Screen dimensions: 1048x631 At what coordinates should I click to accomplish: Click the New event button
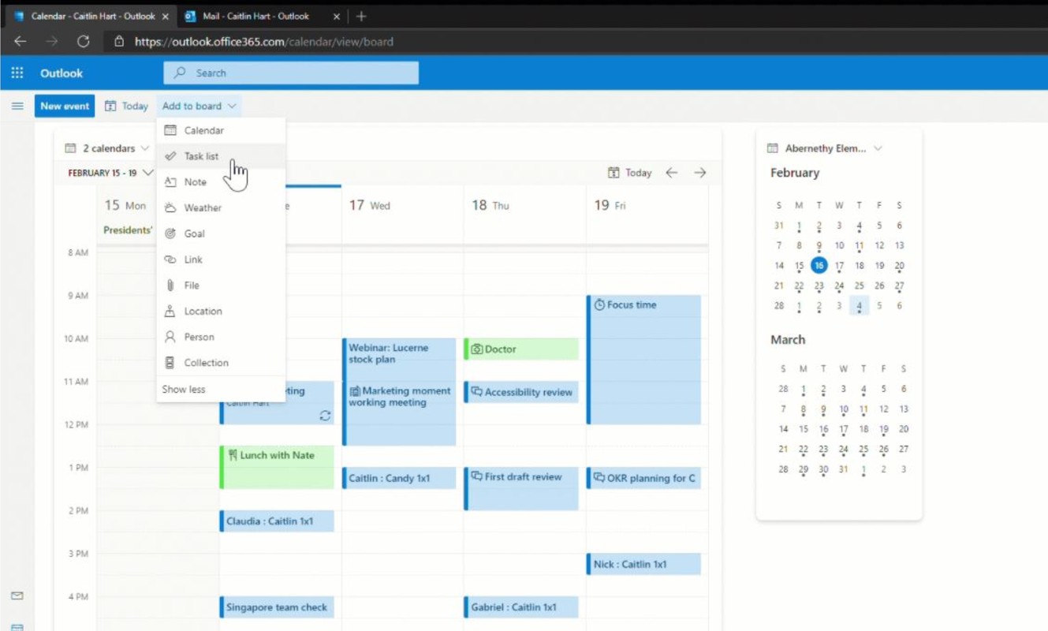pos(65,106)
